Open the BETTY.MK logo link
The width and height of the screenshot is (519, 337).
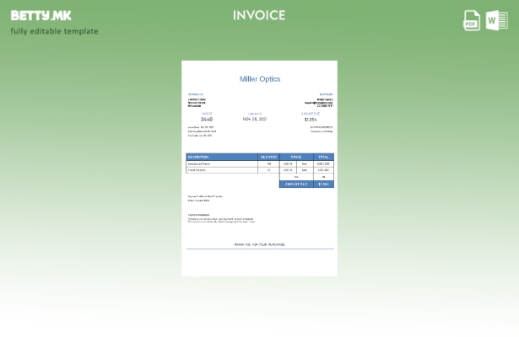[x=41, y=15]
